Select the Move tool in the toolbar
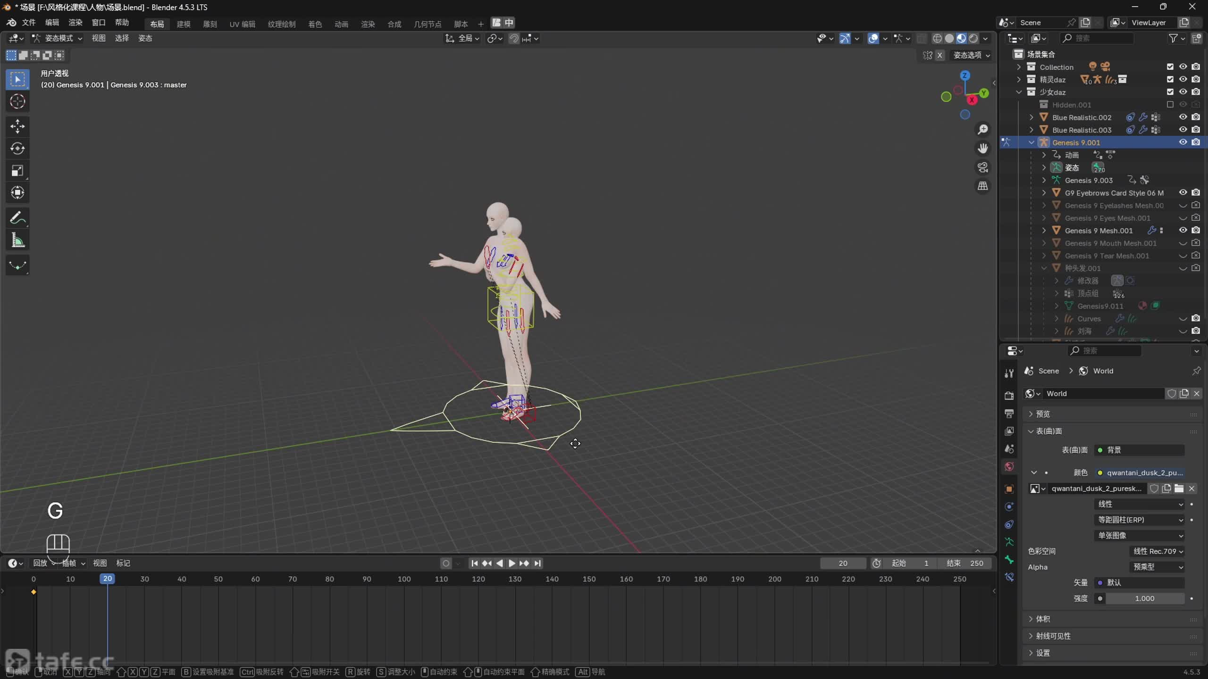Screen dimensions: 1208x679 (x=17, y=126)
